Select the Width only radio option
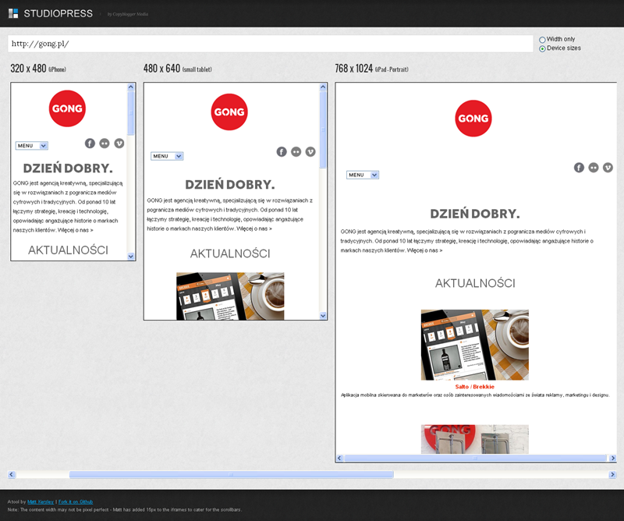This screenshot has width=624, height=521. [x=543, y=39]
